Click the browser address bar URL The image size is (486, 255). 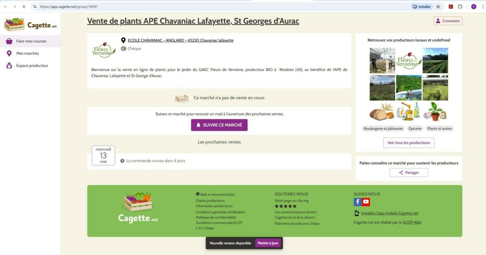click(x=69, y=6)
